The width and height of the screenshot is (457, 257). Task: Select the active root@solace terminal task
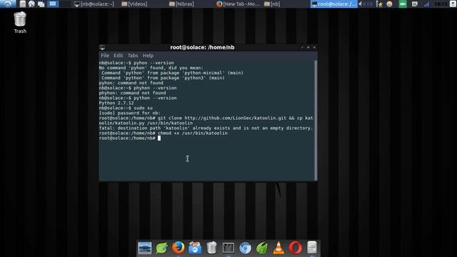tap(333, 4)
